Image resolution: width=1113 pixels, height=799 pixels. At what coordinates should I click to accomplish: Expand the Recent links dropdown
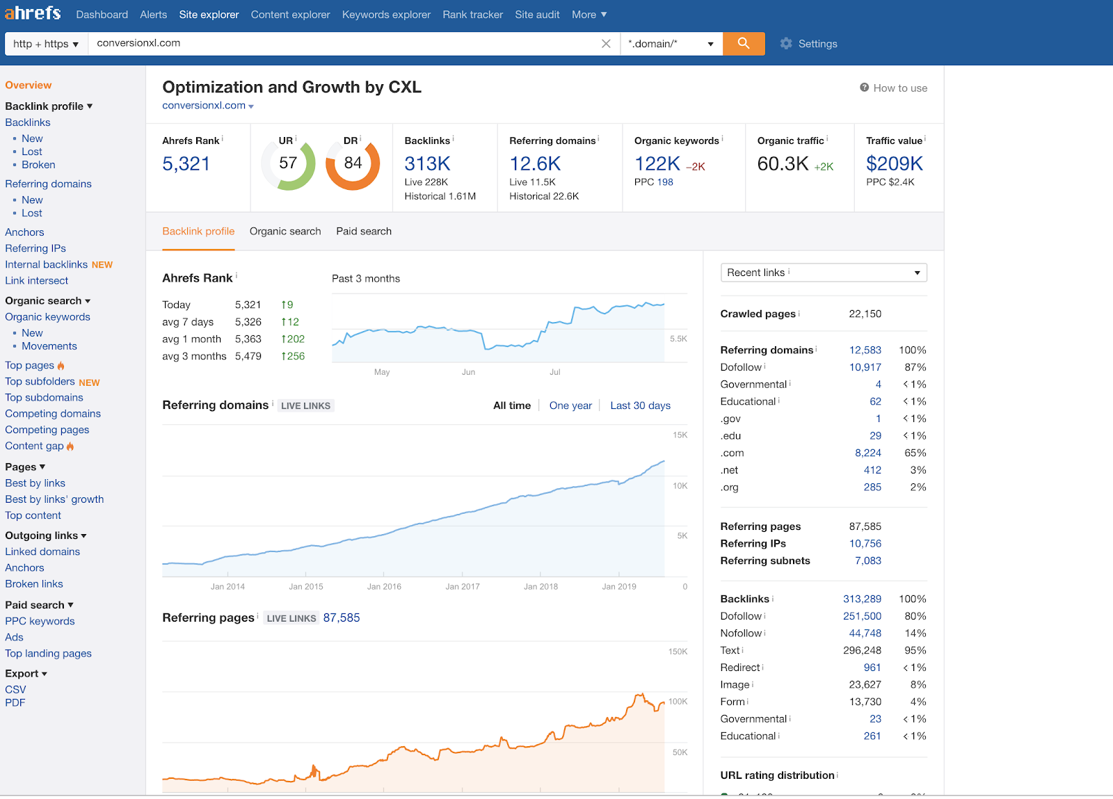824,273
